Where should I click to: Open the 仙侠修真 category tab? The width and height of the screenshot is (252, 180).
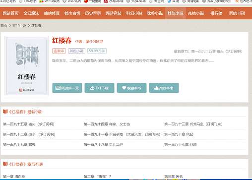pos(52,13)
